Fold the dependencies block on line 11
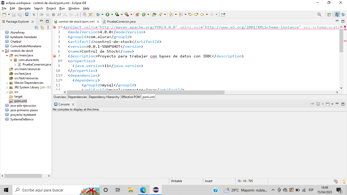347x195 pixels. (x=61, y=75)
